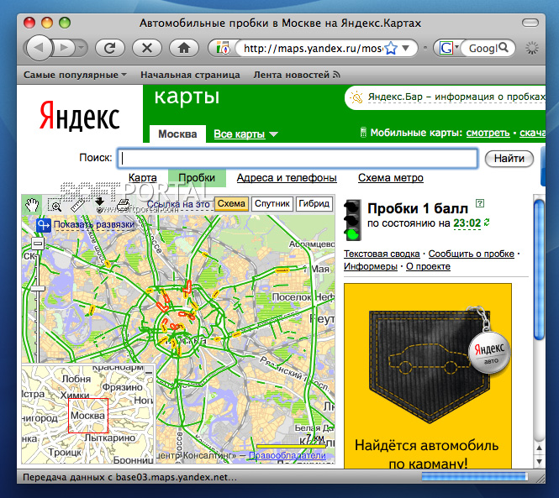Select the hand pan tool on map
559x498 pixels.
point(32,205)
